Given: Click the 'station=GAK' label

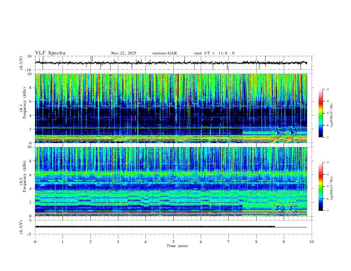Looking at the screenshot, I should point(164,53).
